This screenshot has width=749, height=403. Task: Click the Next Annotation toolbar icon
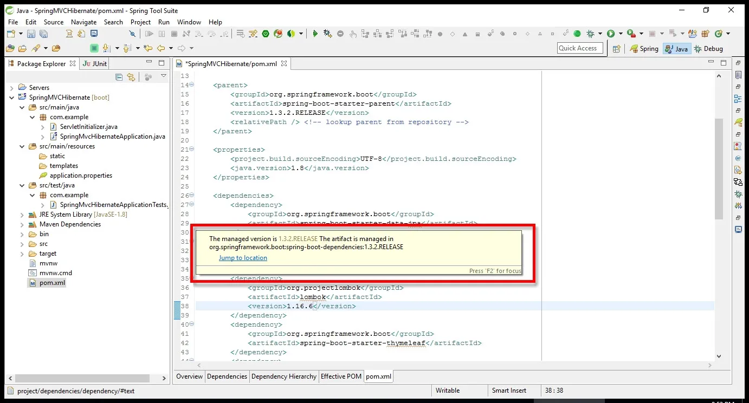(106, 48)
